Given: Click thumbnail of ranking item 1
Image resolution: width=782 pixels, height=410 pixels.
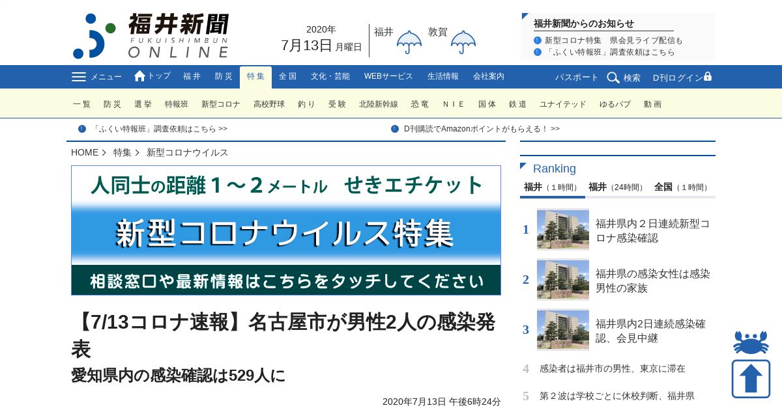Looking at the screenshot, I should pyautogui.click(x=563, y=229).
